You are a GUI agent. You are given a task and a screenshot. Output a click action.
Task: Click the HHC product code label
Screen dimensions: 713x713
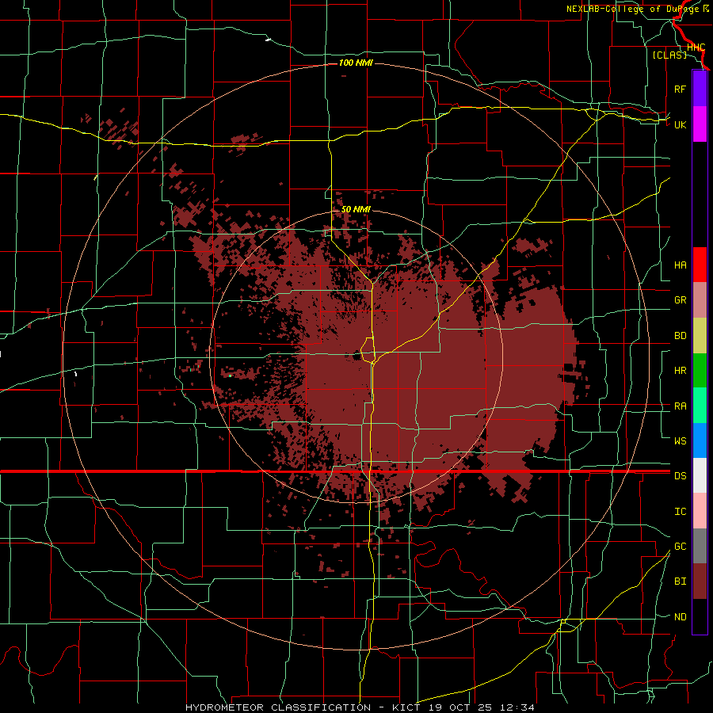696,48
